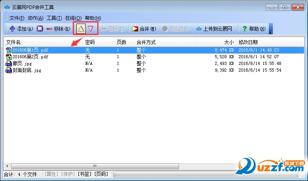Click the [属性] status bar entry
The image size is (308, 181).
coord(51,174)
